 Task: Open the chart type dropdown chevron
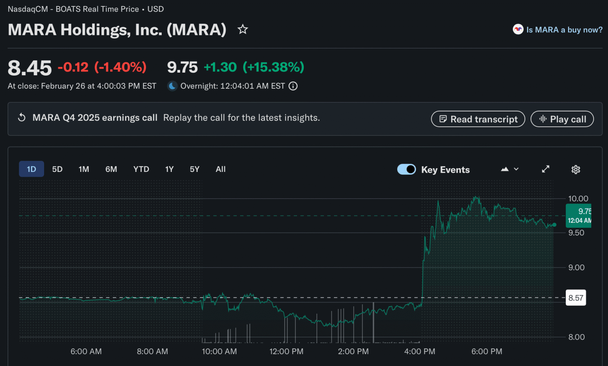516,169
